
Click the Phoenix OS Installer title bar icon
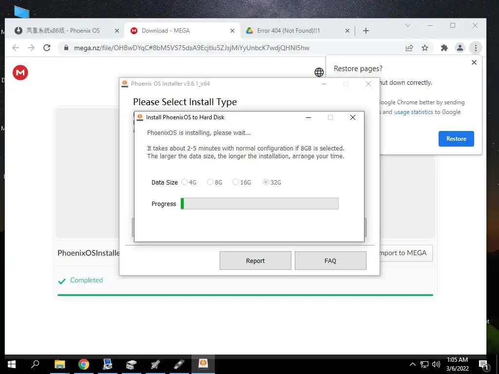point(125,84)
